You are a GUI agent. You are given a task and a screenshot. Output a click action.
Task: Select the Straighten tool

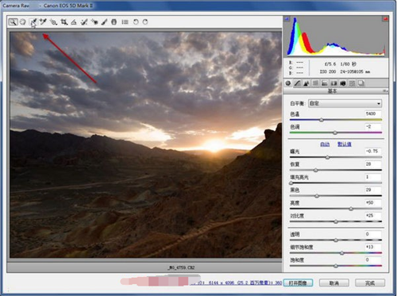tap(74, 22)
